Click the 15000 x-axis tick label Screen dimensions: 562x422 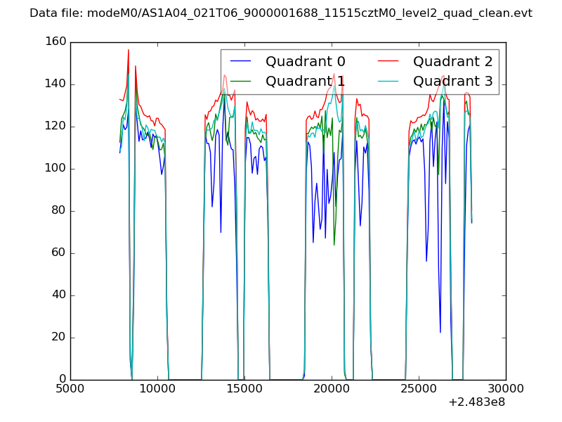click(244, 388)
